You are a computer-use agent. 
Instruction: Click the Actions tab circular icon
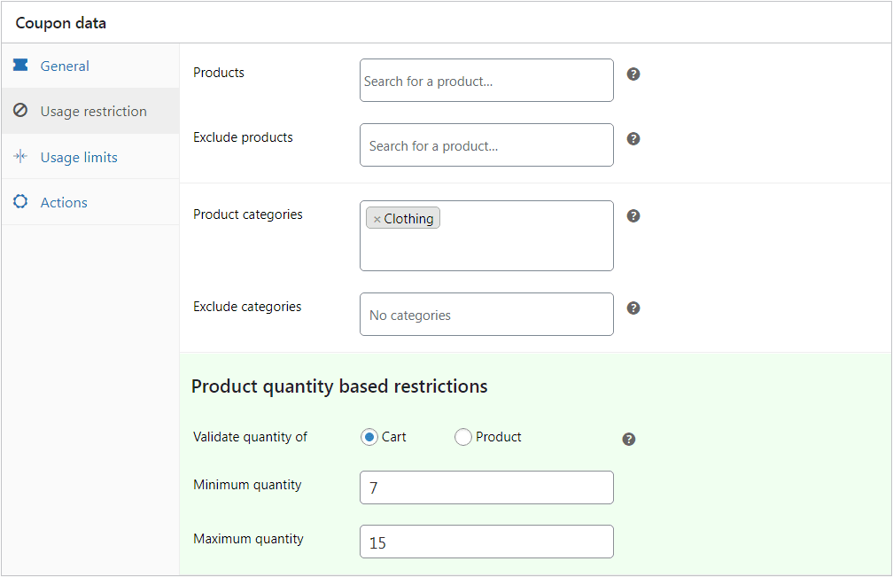click(x=20, y=201)
